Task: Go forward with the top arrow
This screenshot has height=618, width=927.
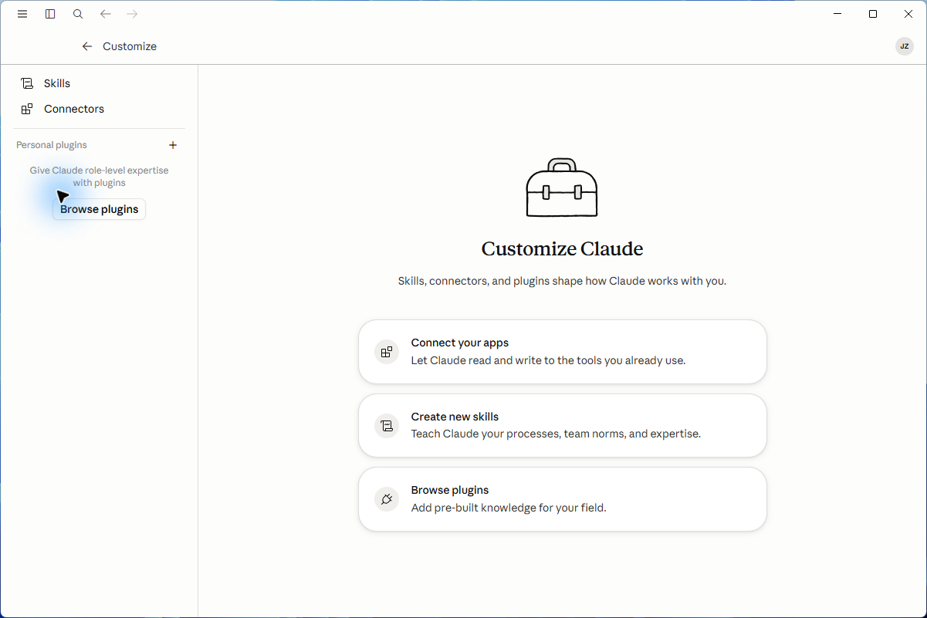Action: (x=132, y=14)
